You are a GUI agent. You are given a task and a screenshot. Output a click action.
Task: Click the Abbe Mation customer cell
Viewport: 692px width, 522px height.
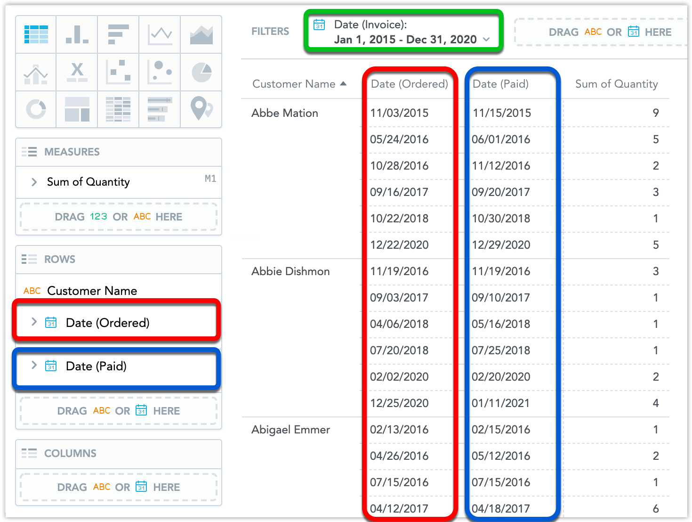pos(285,113)
